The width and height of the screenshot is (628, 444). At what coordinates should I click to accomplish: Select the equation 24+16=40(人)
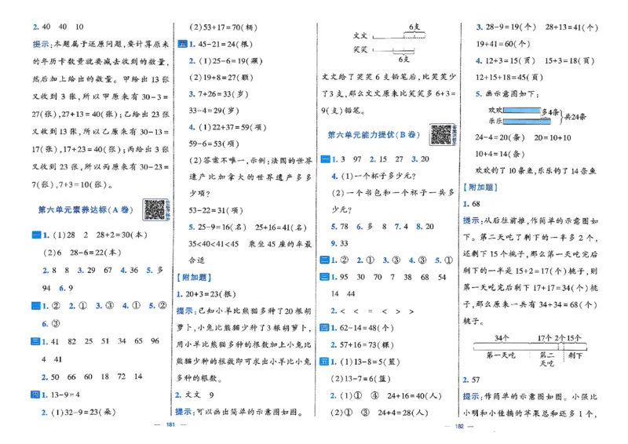[414, 396]
